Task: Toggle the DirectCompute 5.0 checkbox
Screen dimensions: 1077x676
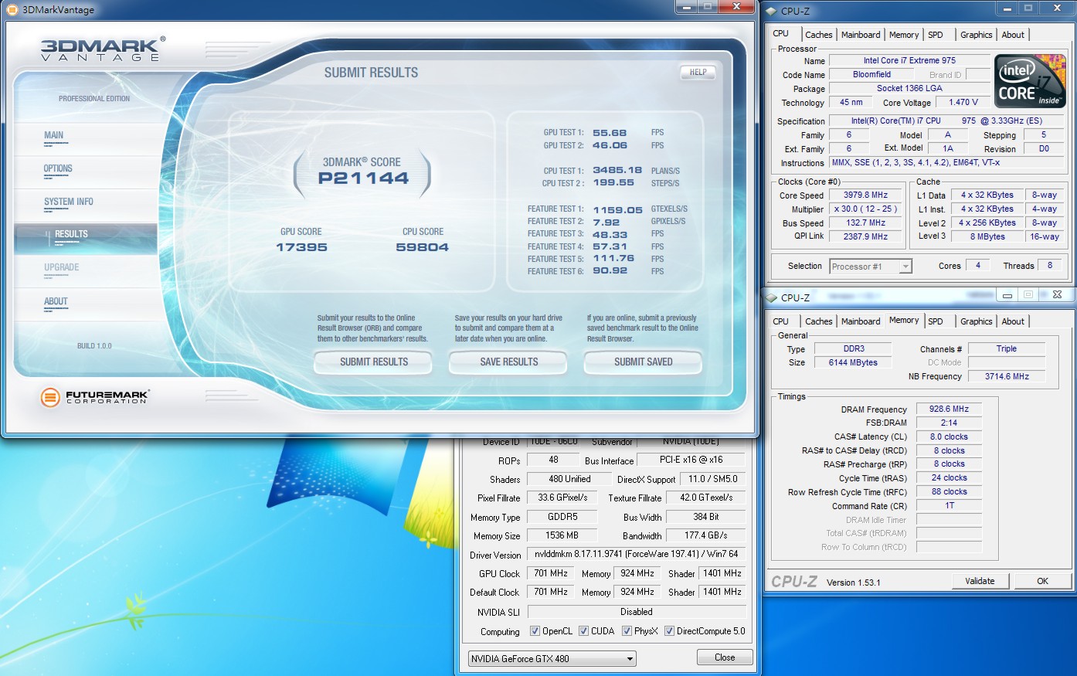Action: point(669,631)
